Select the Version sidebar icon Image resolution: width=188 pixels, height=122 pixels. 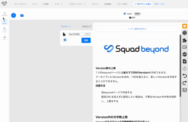5,22
